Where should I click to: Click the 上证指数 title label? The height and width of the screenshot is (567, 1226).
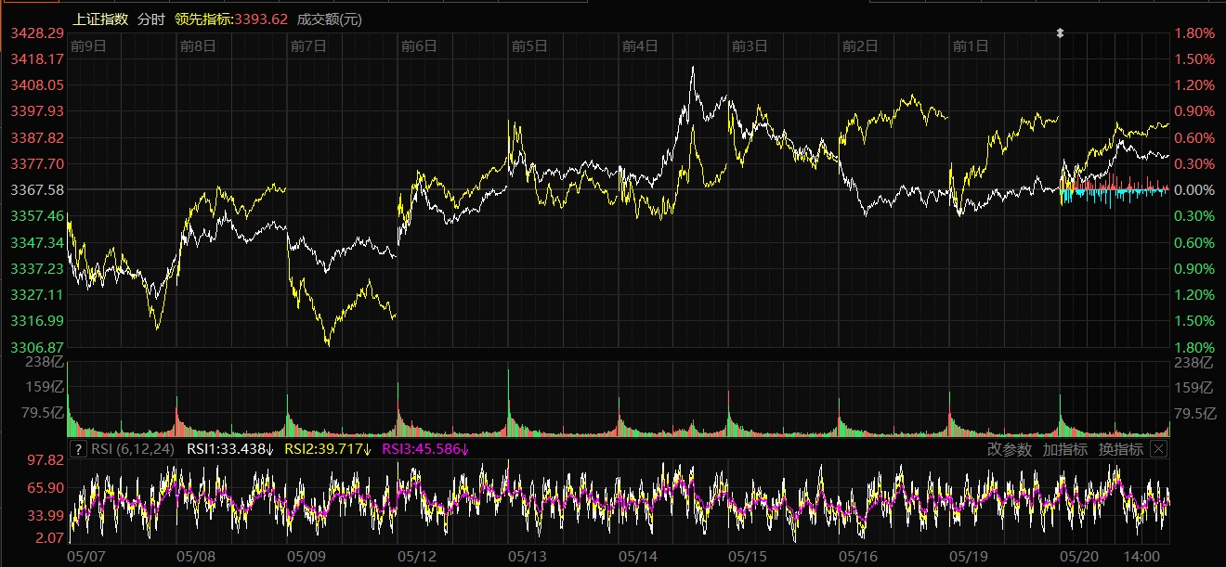click(100, 19)
